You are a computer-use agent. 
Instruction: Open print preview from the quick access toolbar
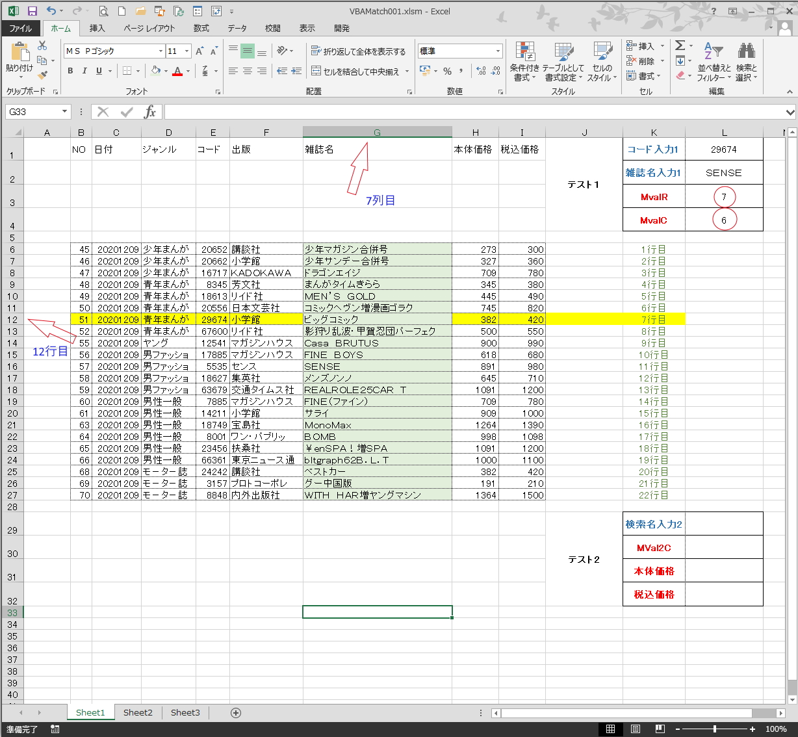point(104,11)
